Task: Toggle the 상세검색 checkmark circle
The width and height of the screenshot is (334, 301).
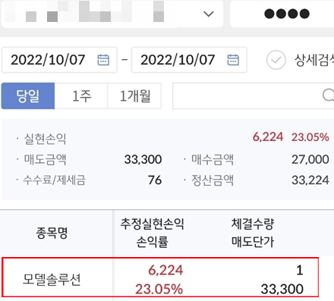Action: [x=276, y=60]
